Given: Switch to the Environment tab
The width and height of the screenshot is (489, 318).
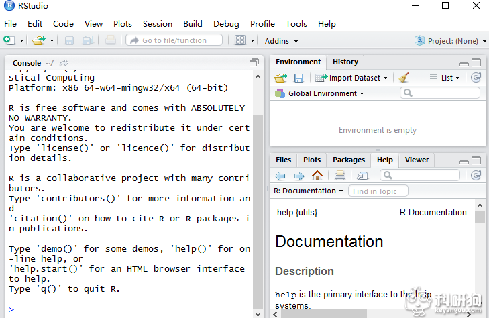Looking at the screenshot, I should 298,62.
